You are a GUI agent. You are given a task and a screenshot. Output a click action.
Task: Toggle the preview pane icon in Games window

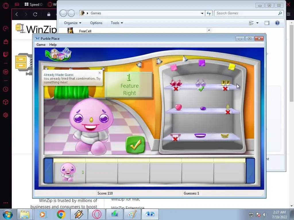click(267, 23)
